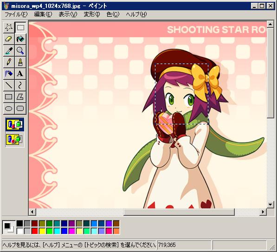Viewport: 277px width, 252px height.
Task: Click the horizontal scrollbar right arrow
Action: click(263, 212)
